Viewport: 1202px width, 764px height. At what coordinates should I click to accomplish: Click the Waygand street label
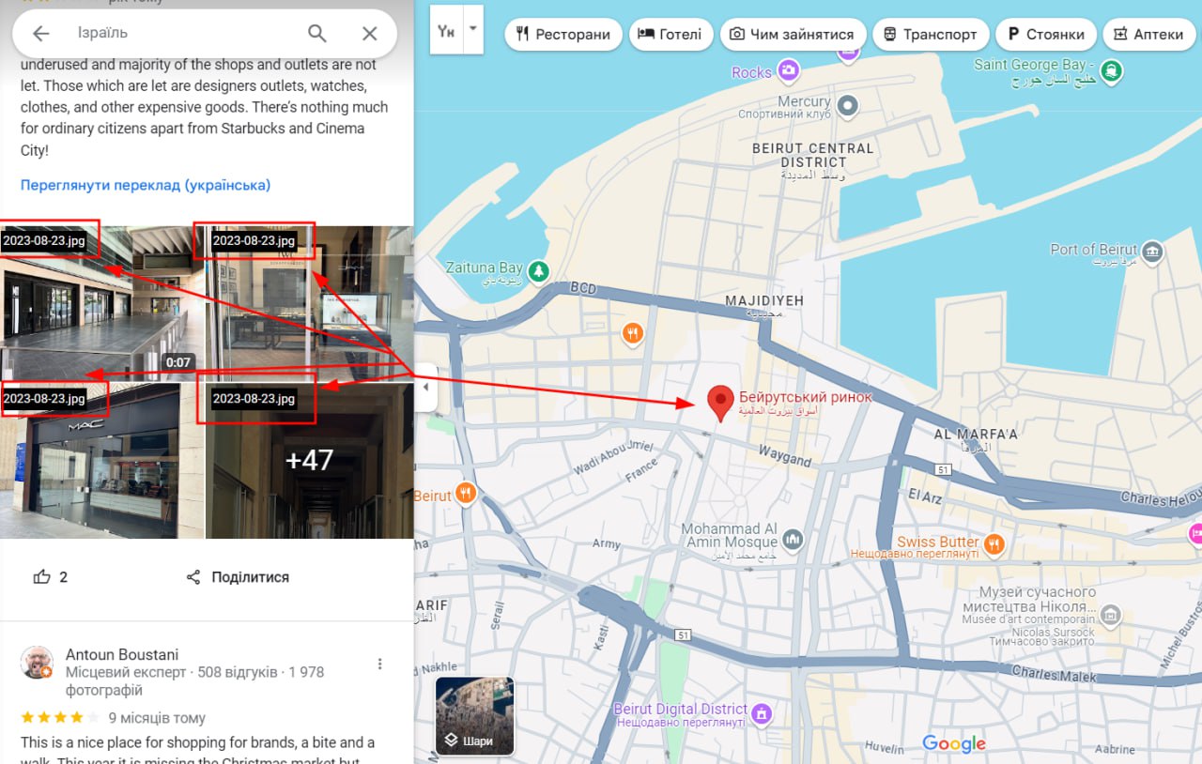[784, 457]
